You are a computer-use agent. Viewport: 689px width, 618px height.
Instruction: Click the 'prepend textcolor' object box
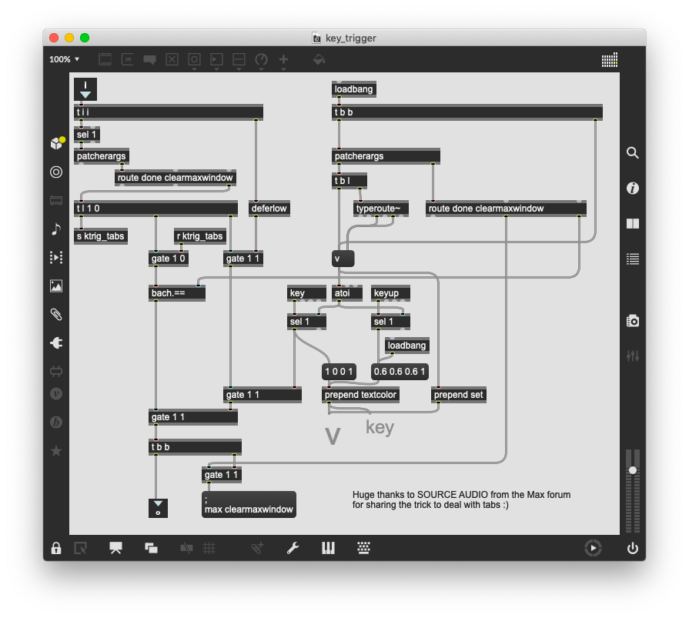360,395
